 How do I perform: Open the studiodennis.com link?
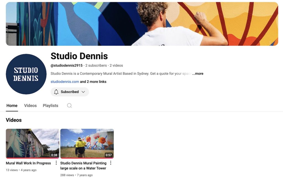click(64, 81)
